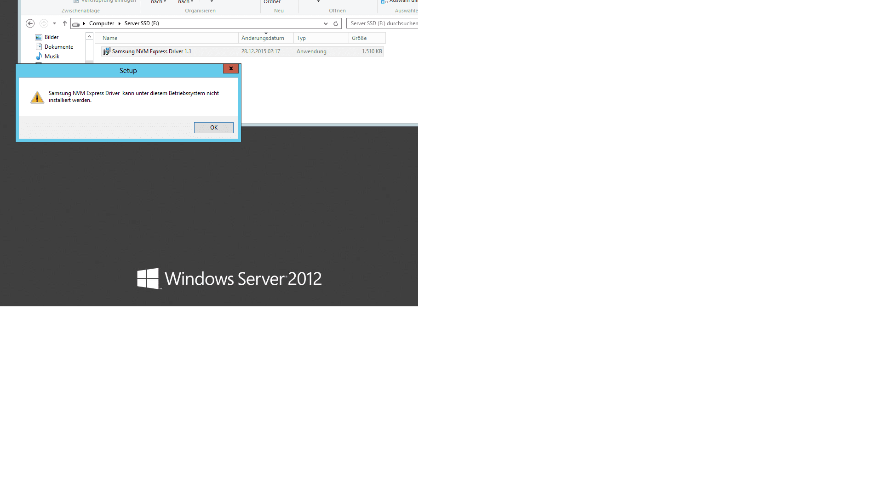Click the 1.510 KB size cell
Viewport: 883px width, 496px height.
tap(372, 51)
